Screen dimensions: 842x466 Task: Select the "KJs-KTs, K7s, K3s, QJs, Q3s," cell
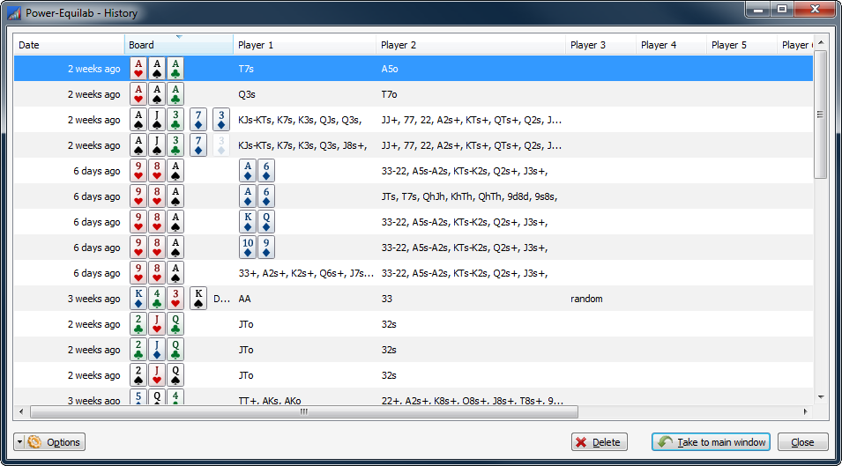click(x=300, y=120)
